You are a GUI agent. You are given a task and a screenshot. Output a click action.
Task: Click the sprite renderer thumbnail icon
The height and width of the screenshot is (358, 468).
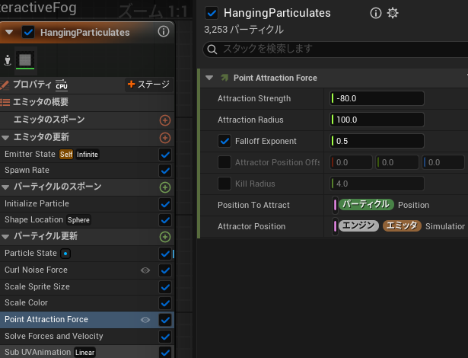[x=26, y=59]
